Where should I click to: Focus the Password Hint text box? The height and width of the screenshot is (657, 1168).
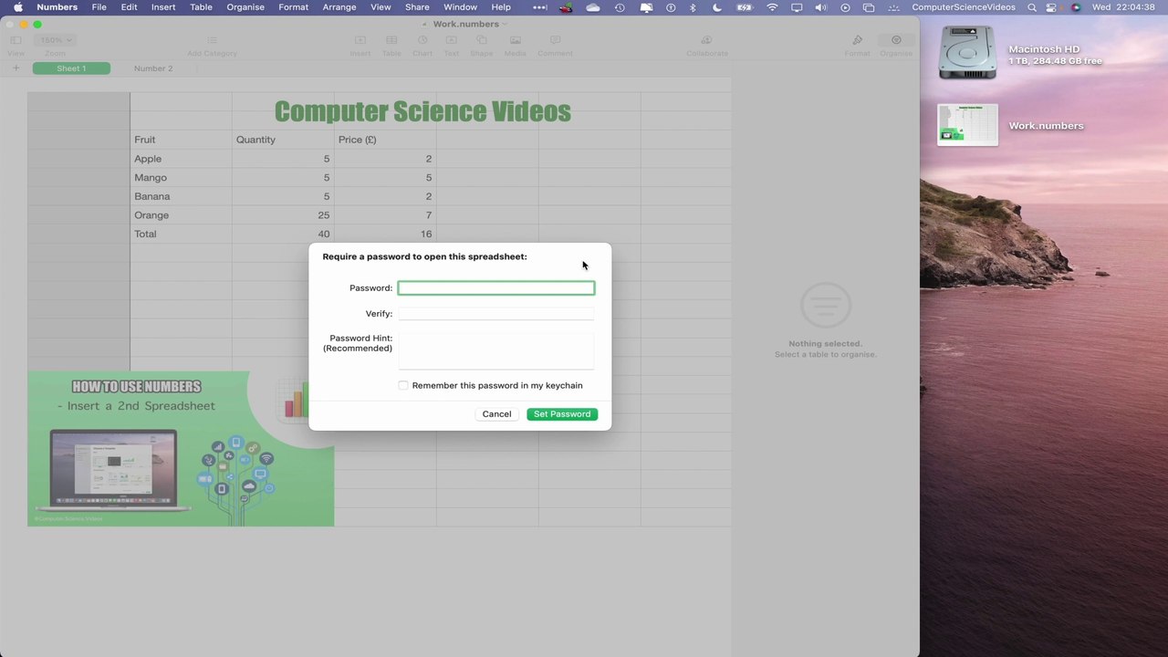click(x=496, y=350)
